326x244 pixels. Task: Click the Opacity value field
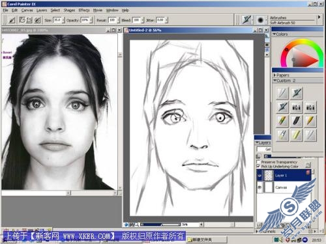85,20
